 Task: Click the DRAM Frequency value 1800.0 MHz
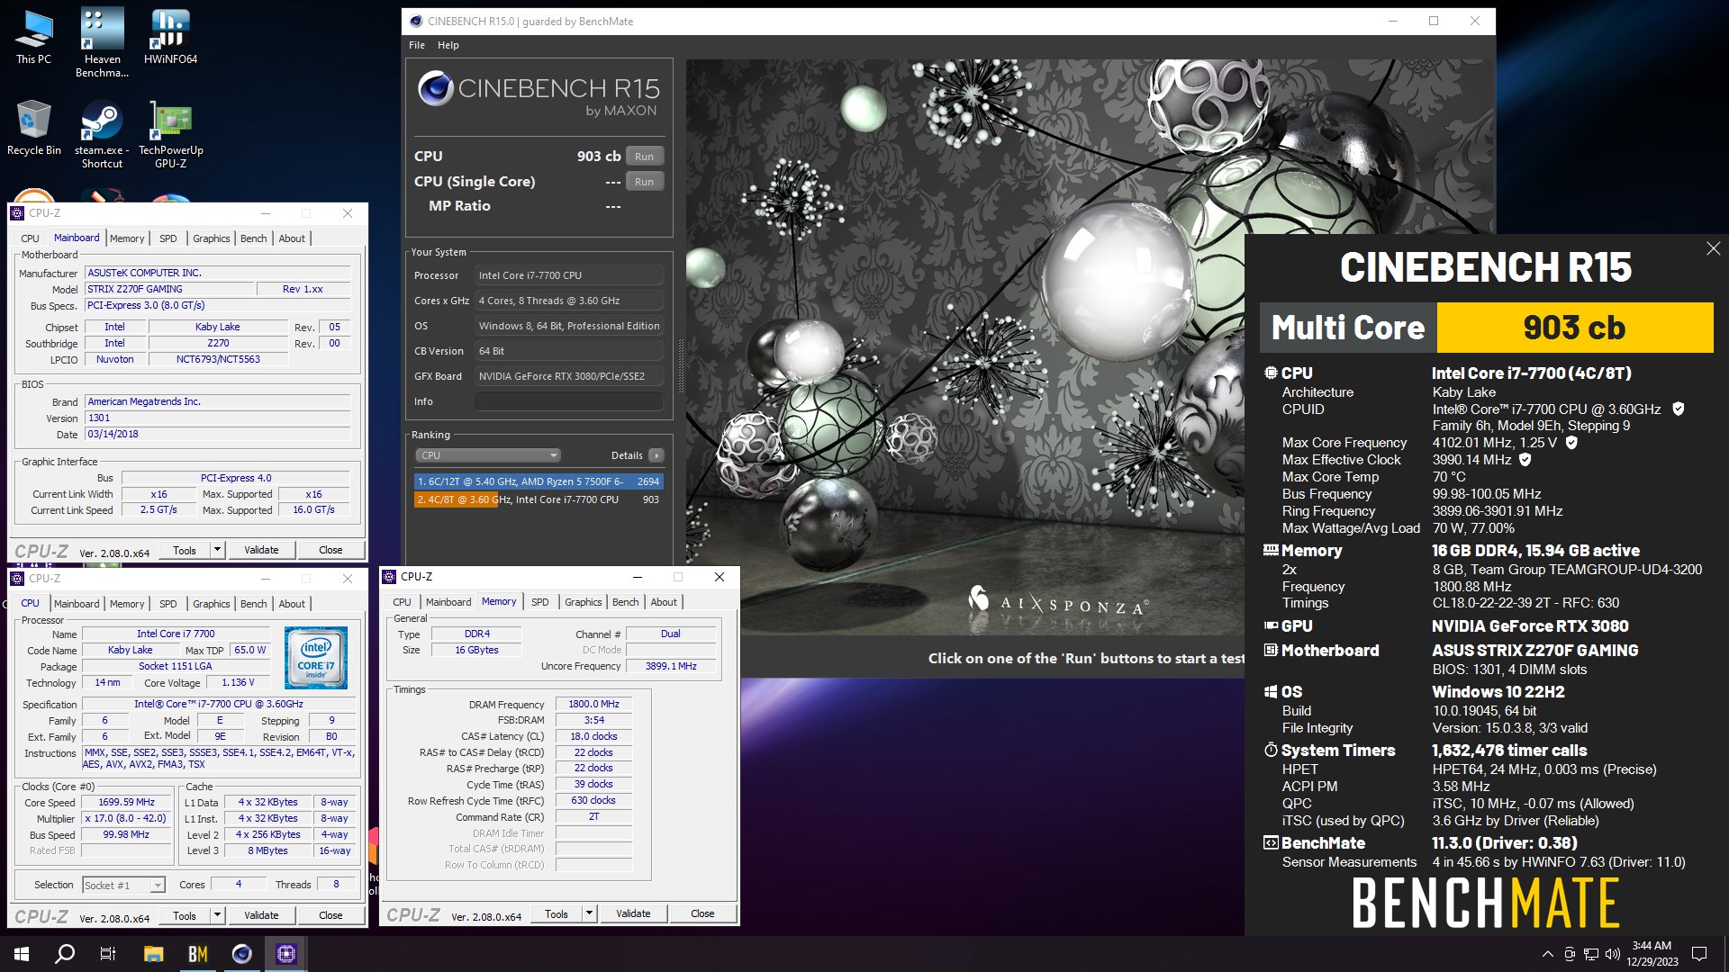click(593, 704)
